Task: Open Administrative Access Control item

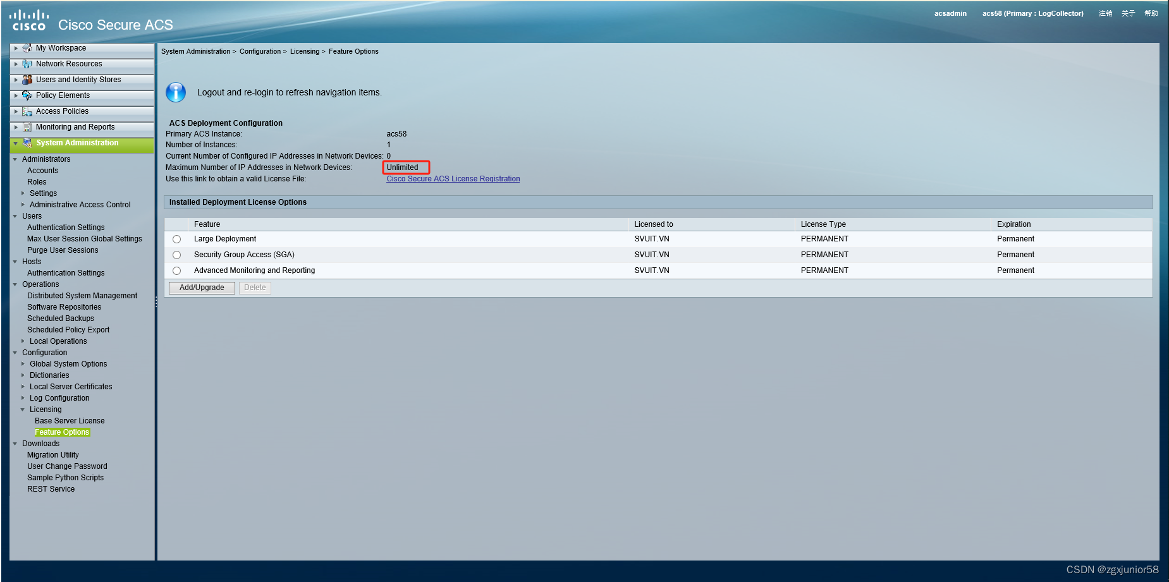Action: click(80, 205)
